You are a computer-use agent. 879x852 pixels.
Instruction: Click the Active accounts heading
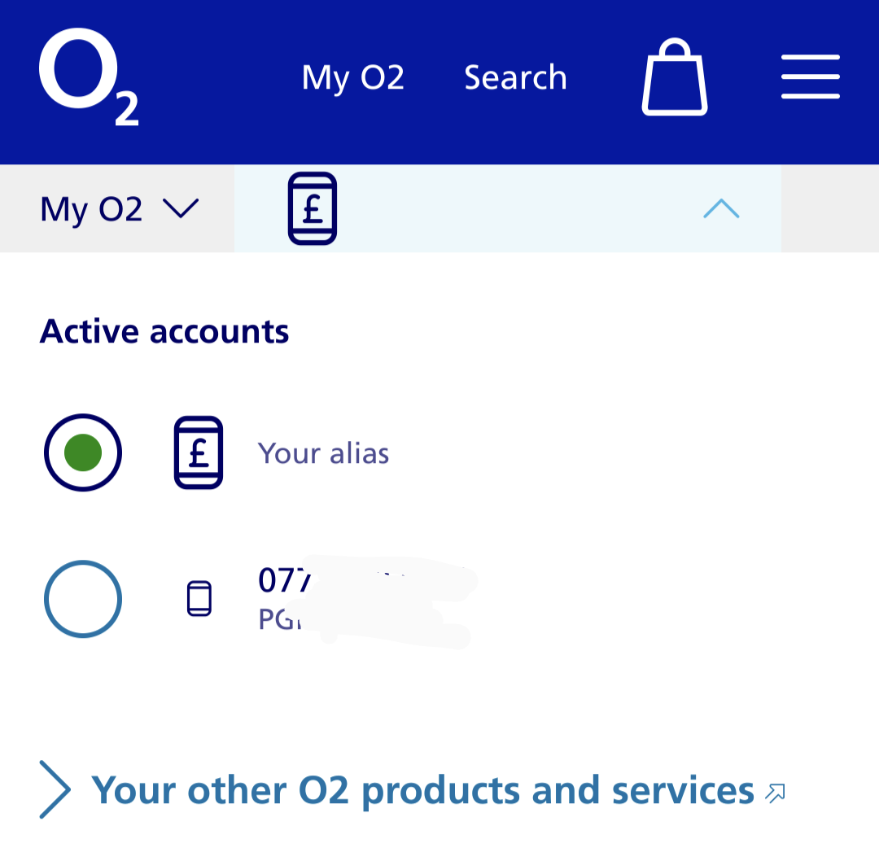164,330
